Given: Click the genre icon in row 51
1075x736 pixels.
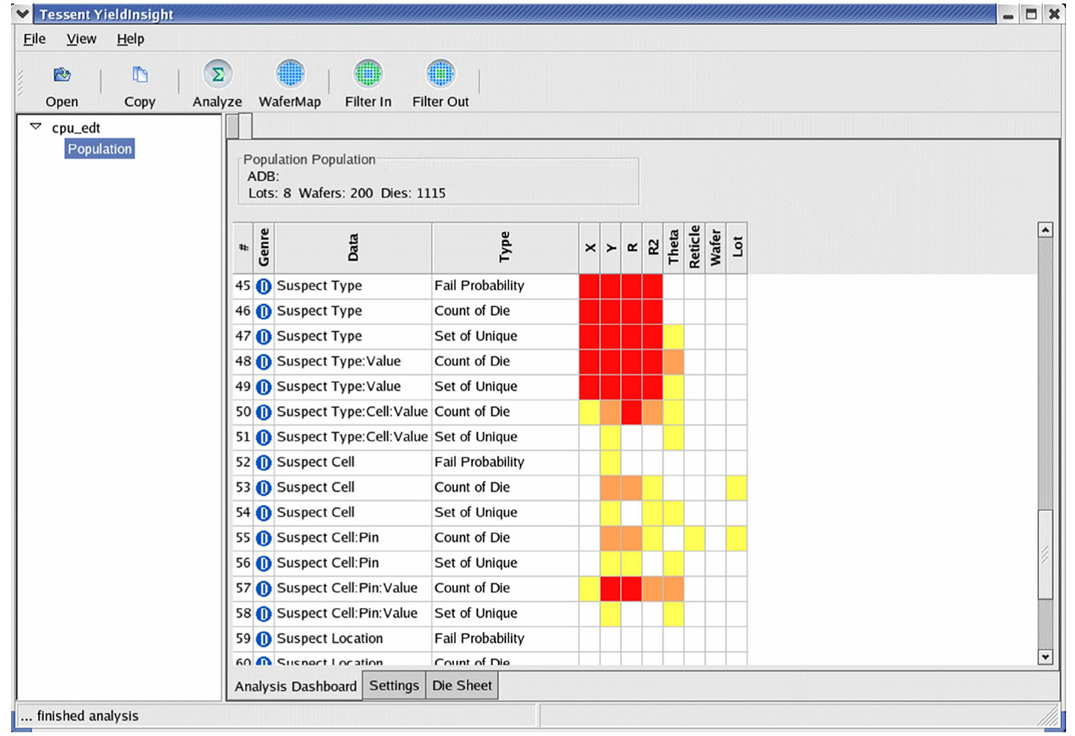Looking at the screenshot, I should pyautogui.click(x=264, y=437).
